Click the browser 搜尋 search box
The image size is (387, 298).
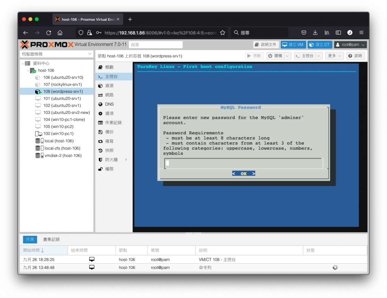tap(259, 32)
